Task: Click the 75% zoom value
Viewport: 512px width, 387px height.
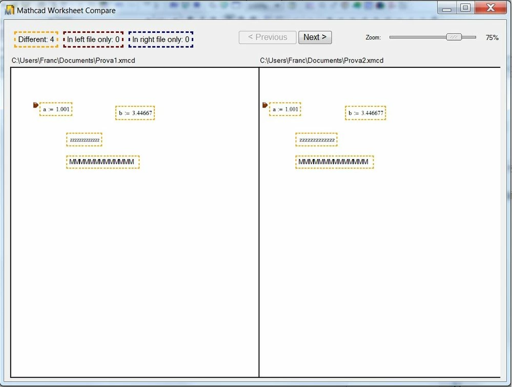Action: point(491,37)
